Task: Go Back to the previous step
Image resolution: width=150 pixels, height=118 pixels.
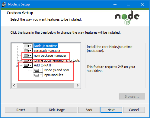Action: (89, 110)
